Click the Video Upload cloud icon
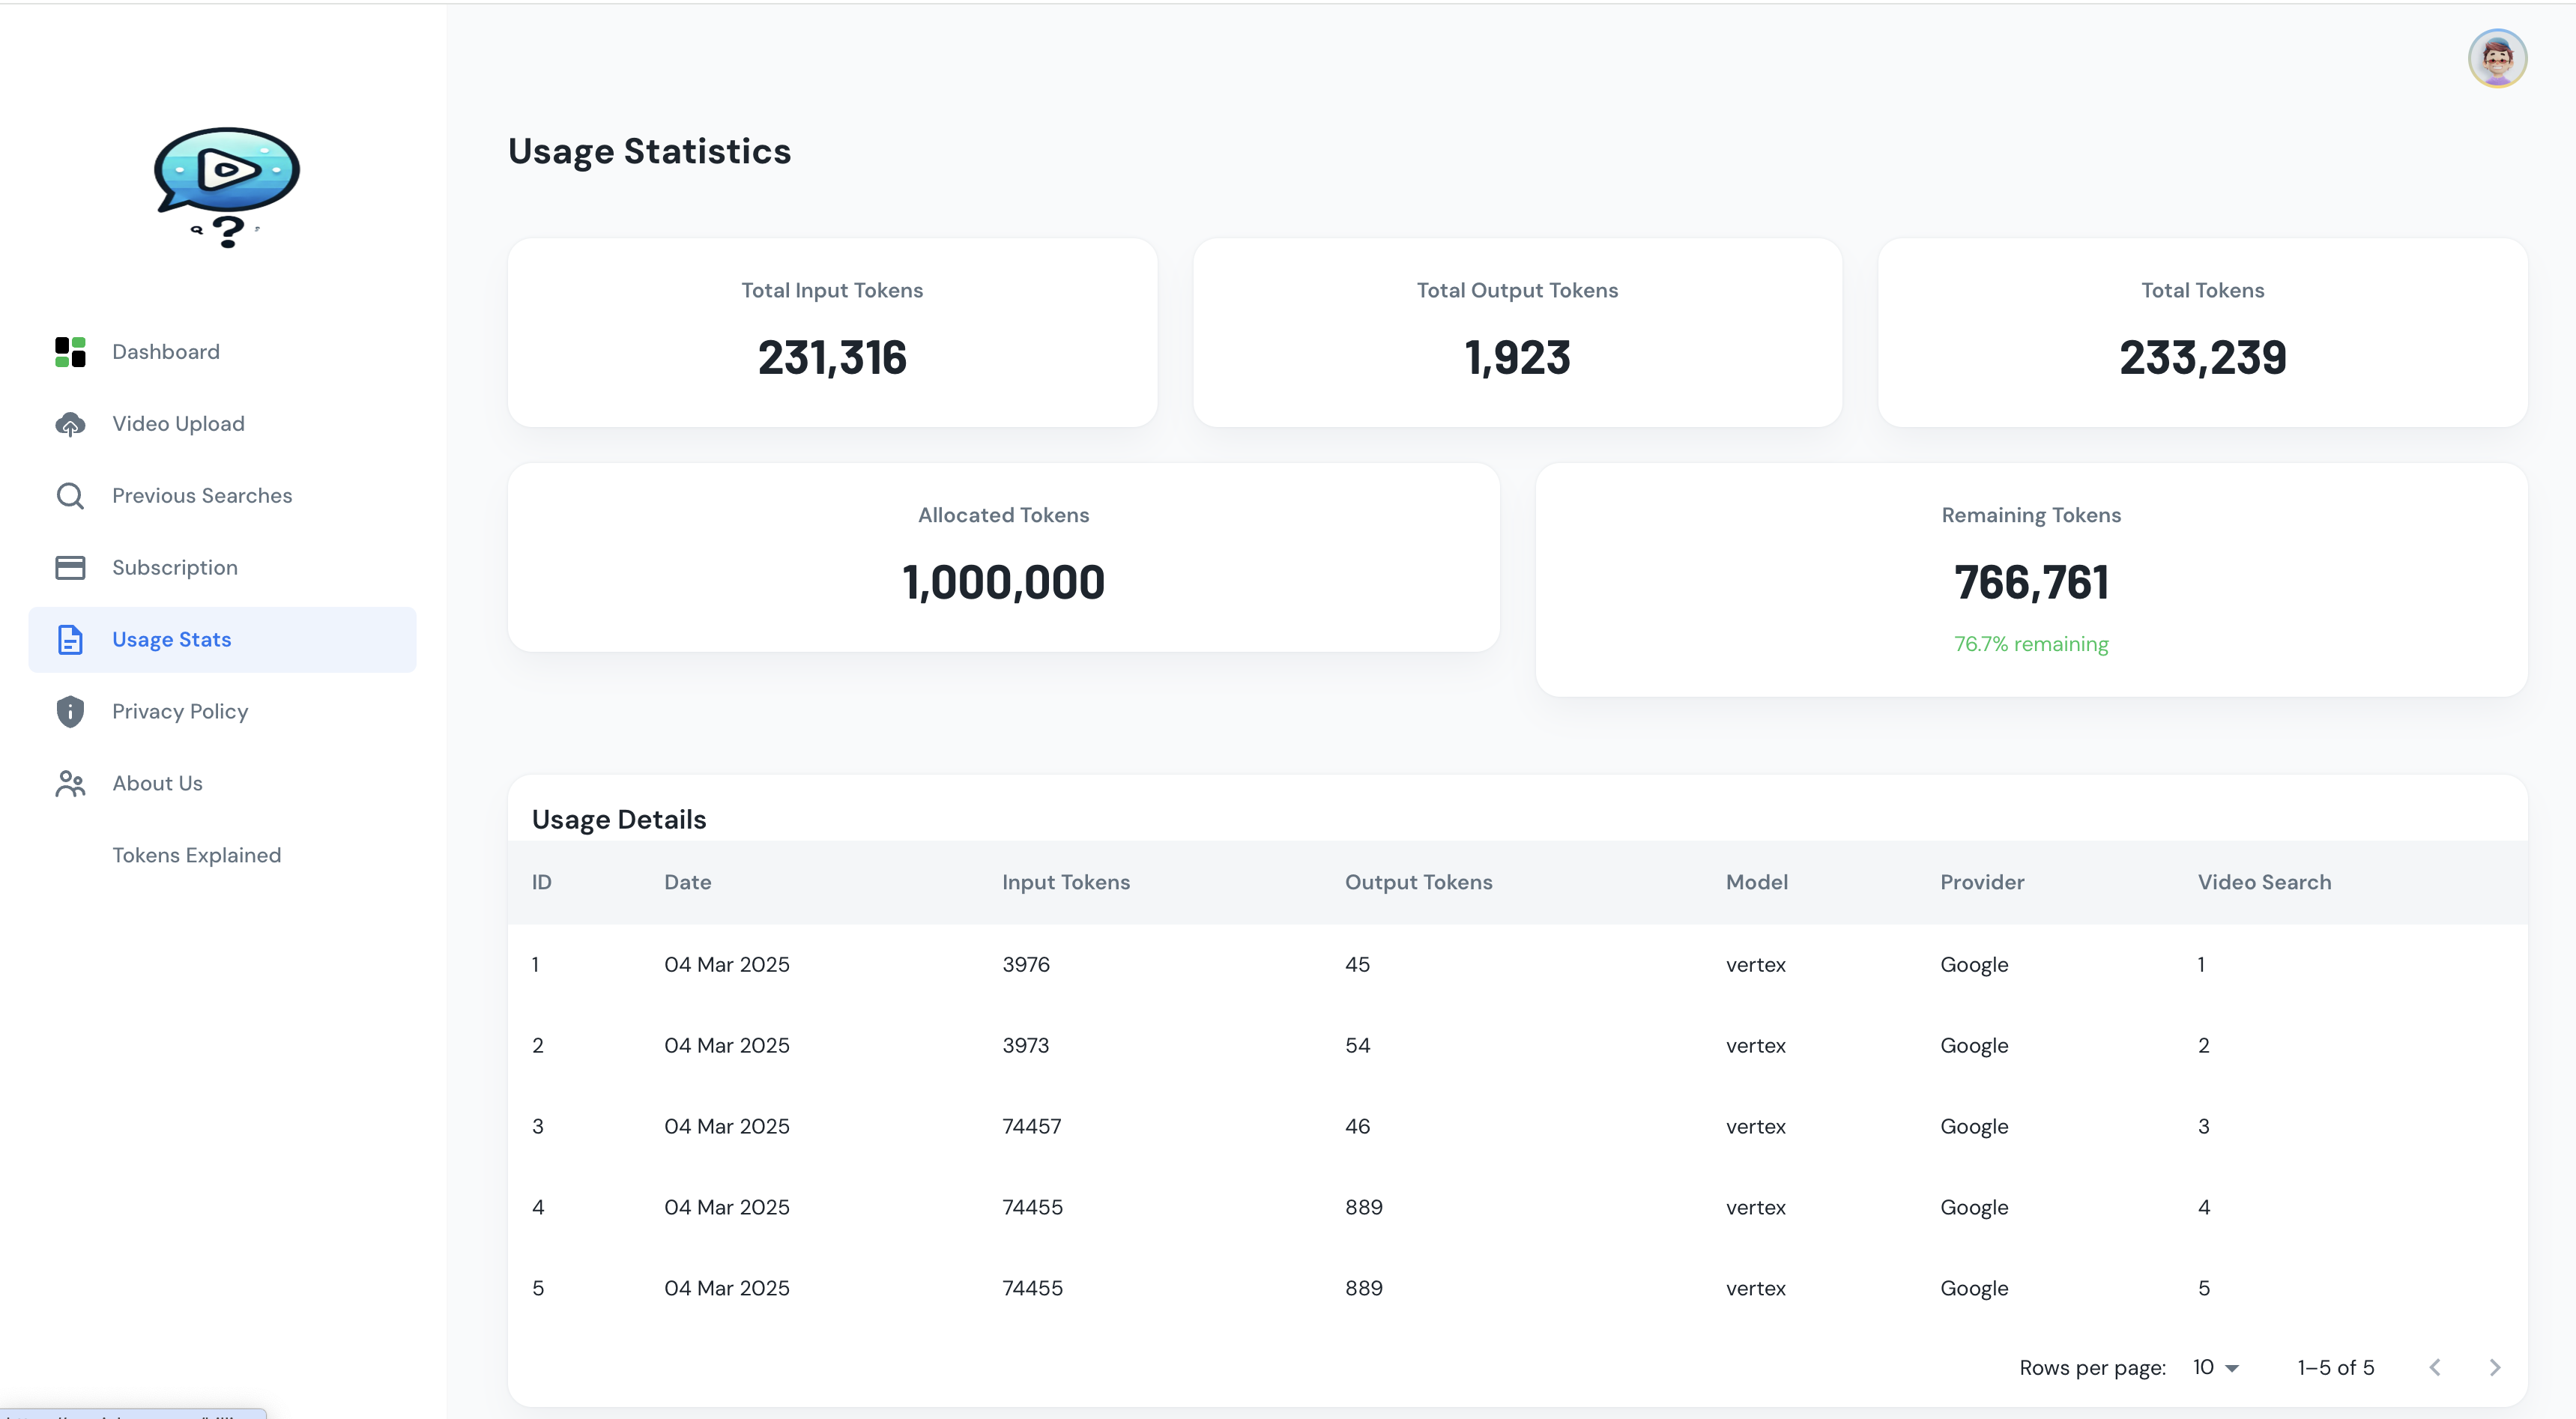The height and width of the screenshot is (1419, 2576). pyautogui.click(x=70, y=424)
